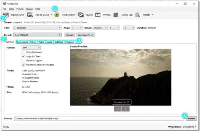The image size is (200, 131).
Task: Open the Help menu
Action: (38, 9)
